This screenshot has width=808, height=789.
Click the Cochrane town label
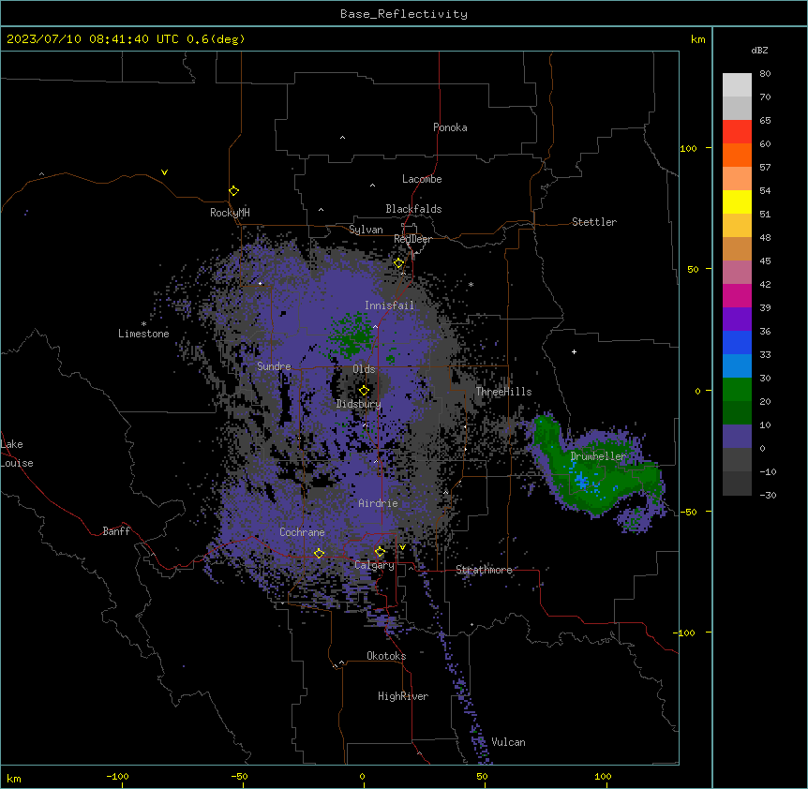[302, 532]
